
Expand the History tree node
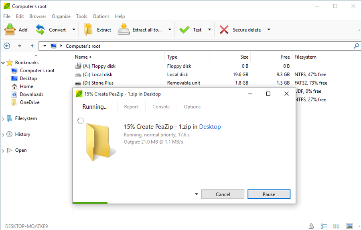click(x=3, y=134)
